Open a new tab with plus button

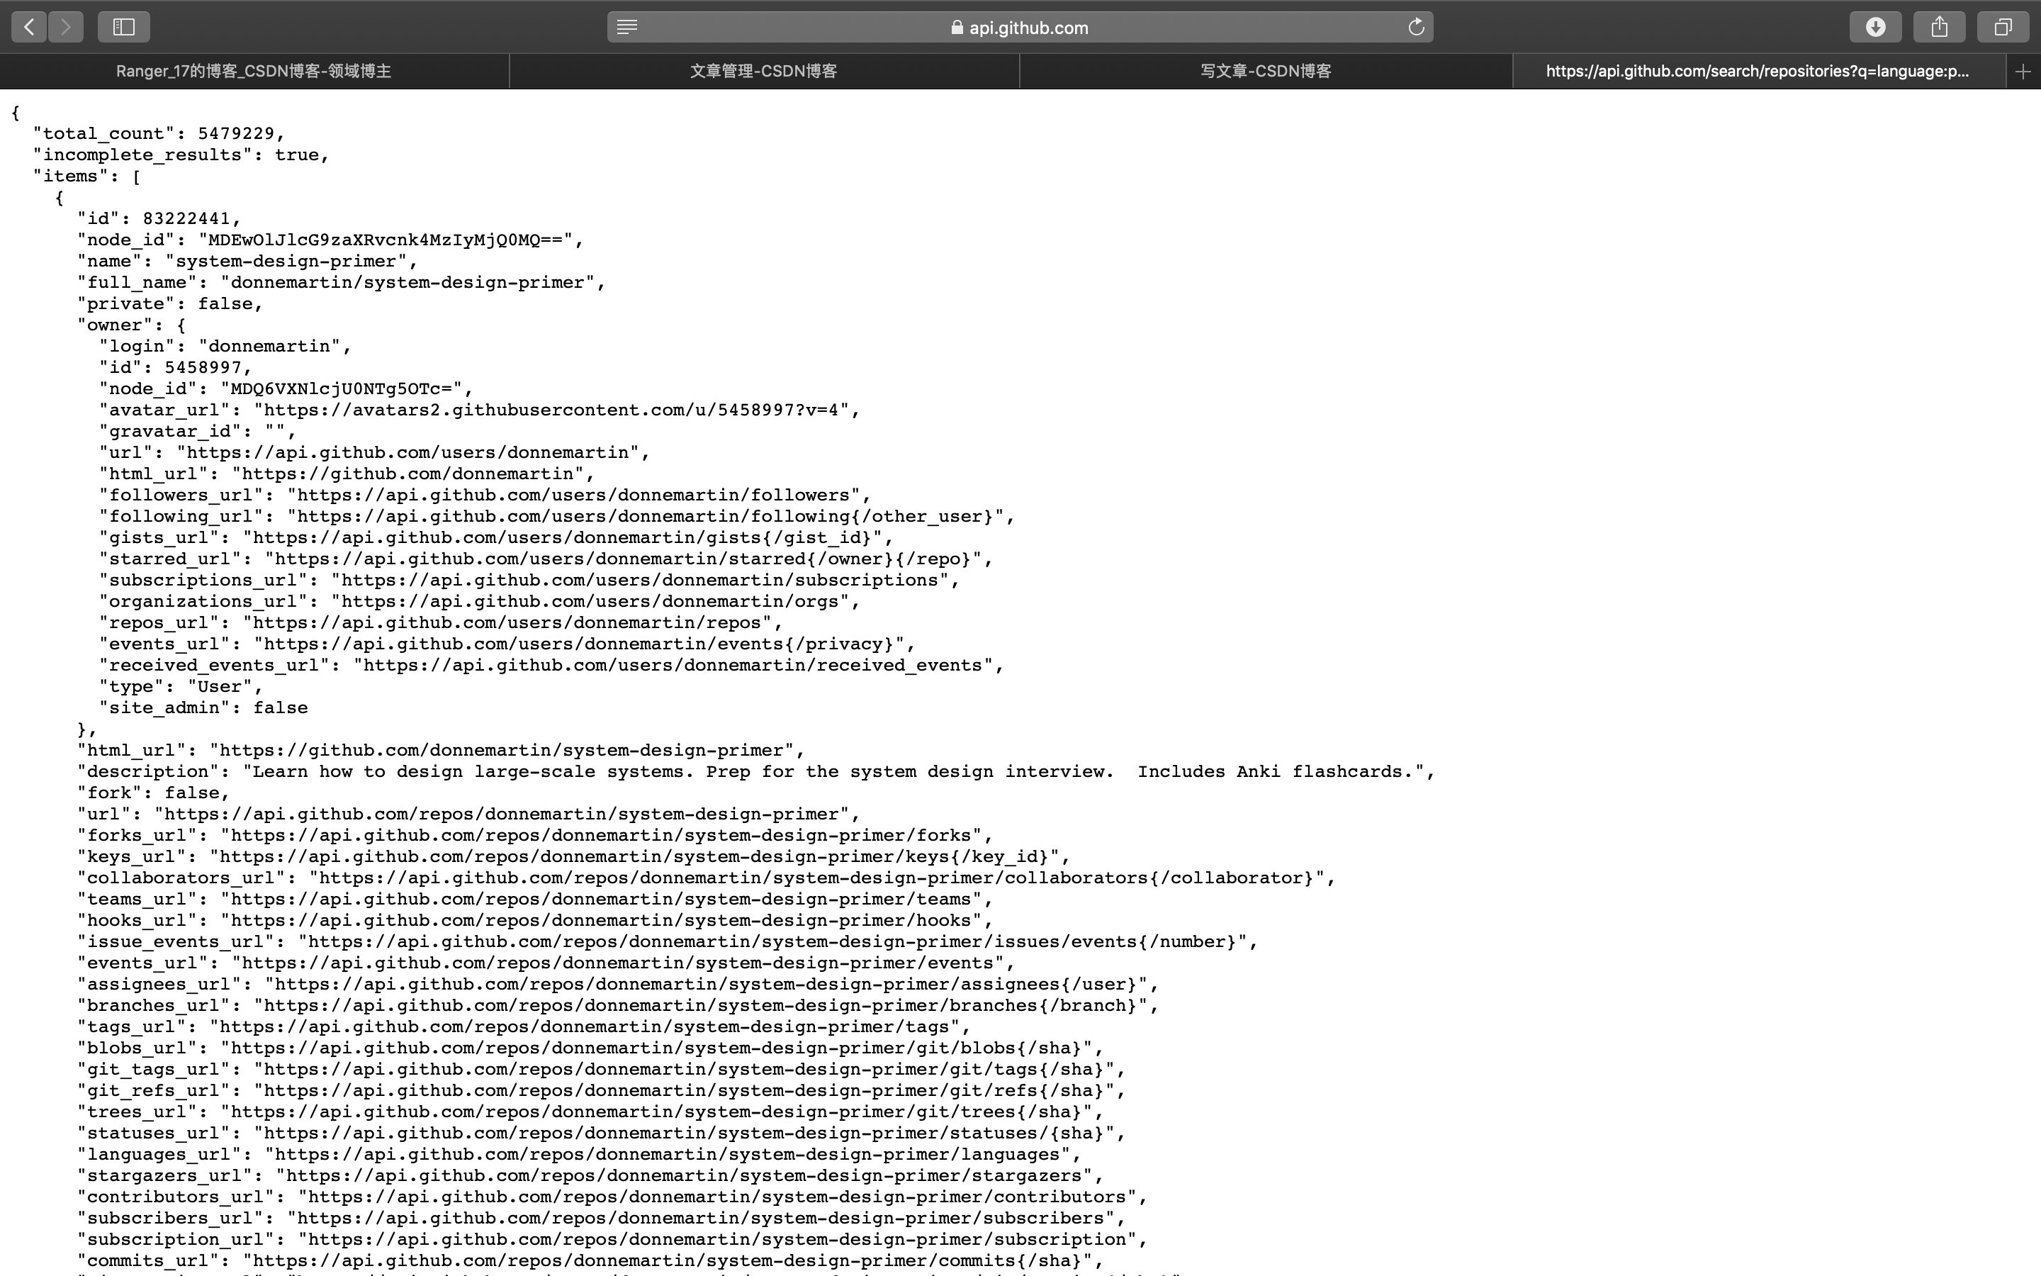point(2023,72)
